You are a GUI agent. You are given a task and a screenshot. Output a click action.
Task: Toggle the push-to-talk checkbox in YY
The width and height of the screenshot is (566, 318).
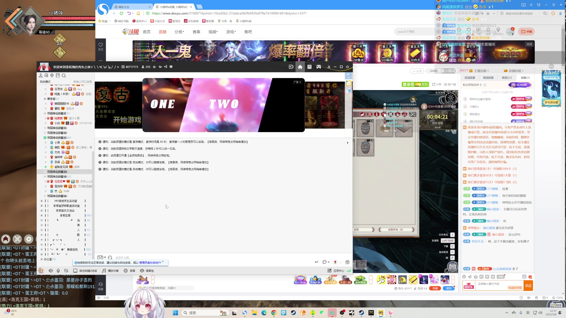coord(75,271)
